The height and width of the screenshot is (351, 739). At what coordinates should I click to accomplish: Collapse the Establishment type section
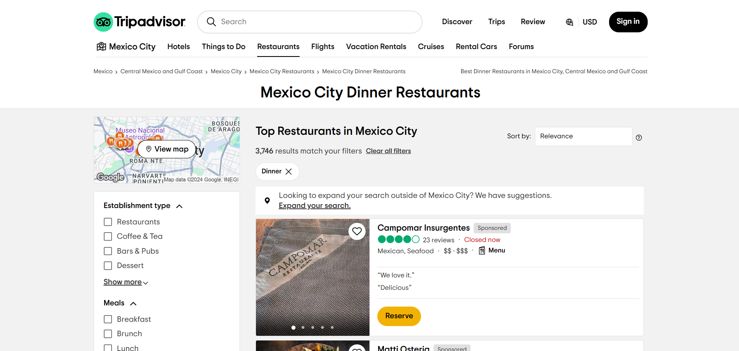click(179, 206)
